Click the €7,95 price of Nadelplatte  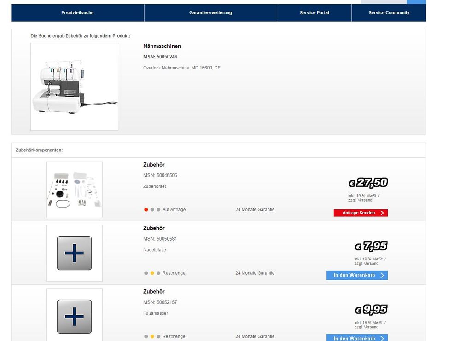371,246
